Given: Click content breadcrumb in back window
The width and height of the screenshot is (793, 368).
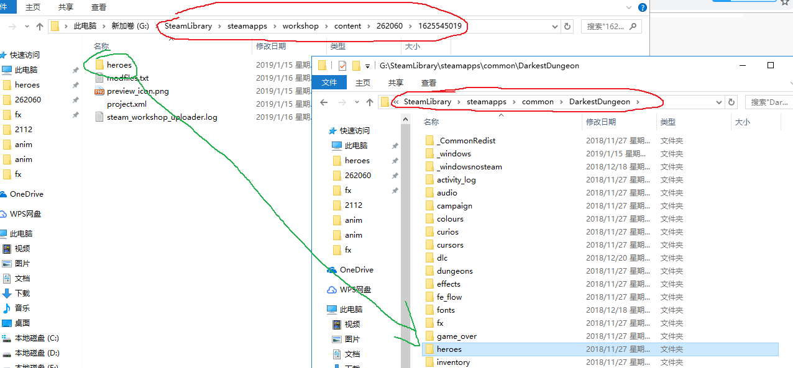Looking at the screenshot, I should (x=347, y=27).
